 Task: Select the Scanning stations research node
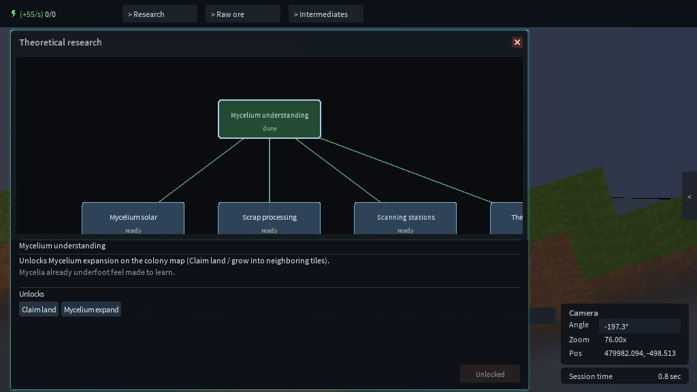[x=406, y=218]
